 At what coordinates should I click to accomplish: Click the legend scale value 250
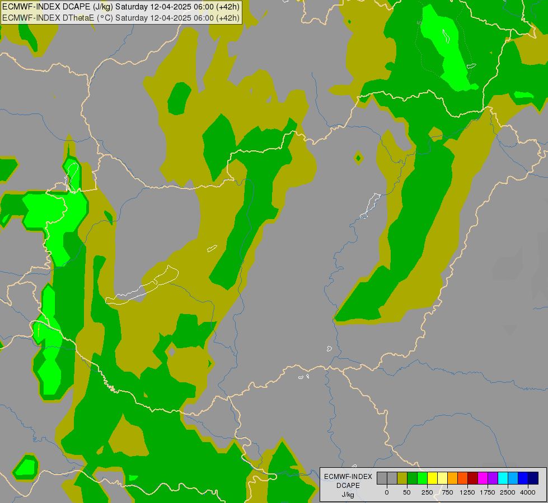coord(427,492)
